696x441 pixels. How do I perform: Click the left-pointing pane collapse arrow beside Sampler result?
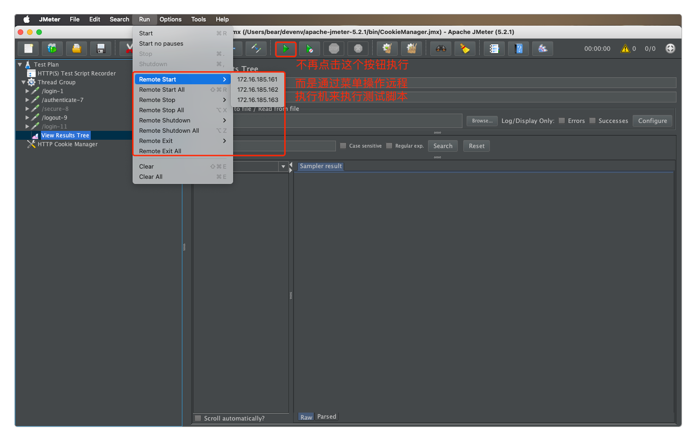pyautogui.click(x=291, y=165)
